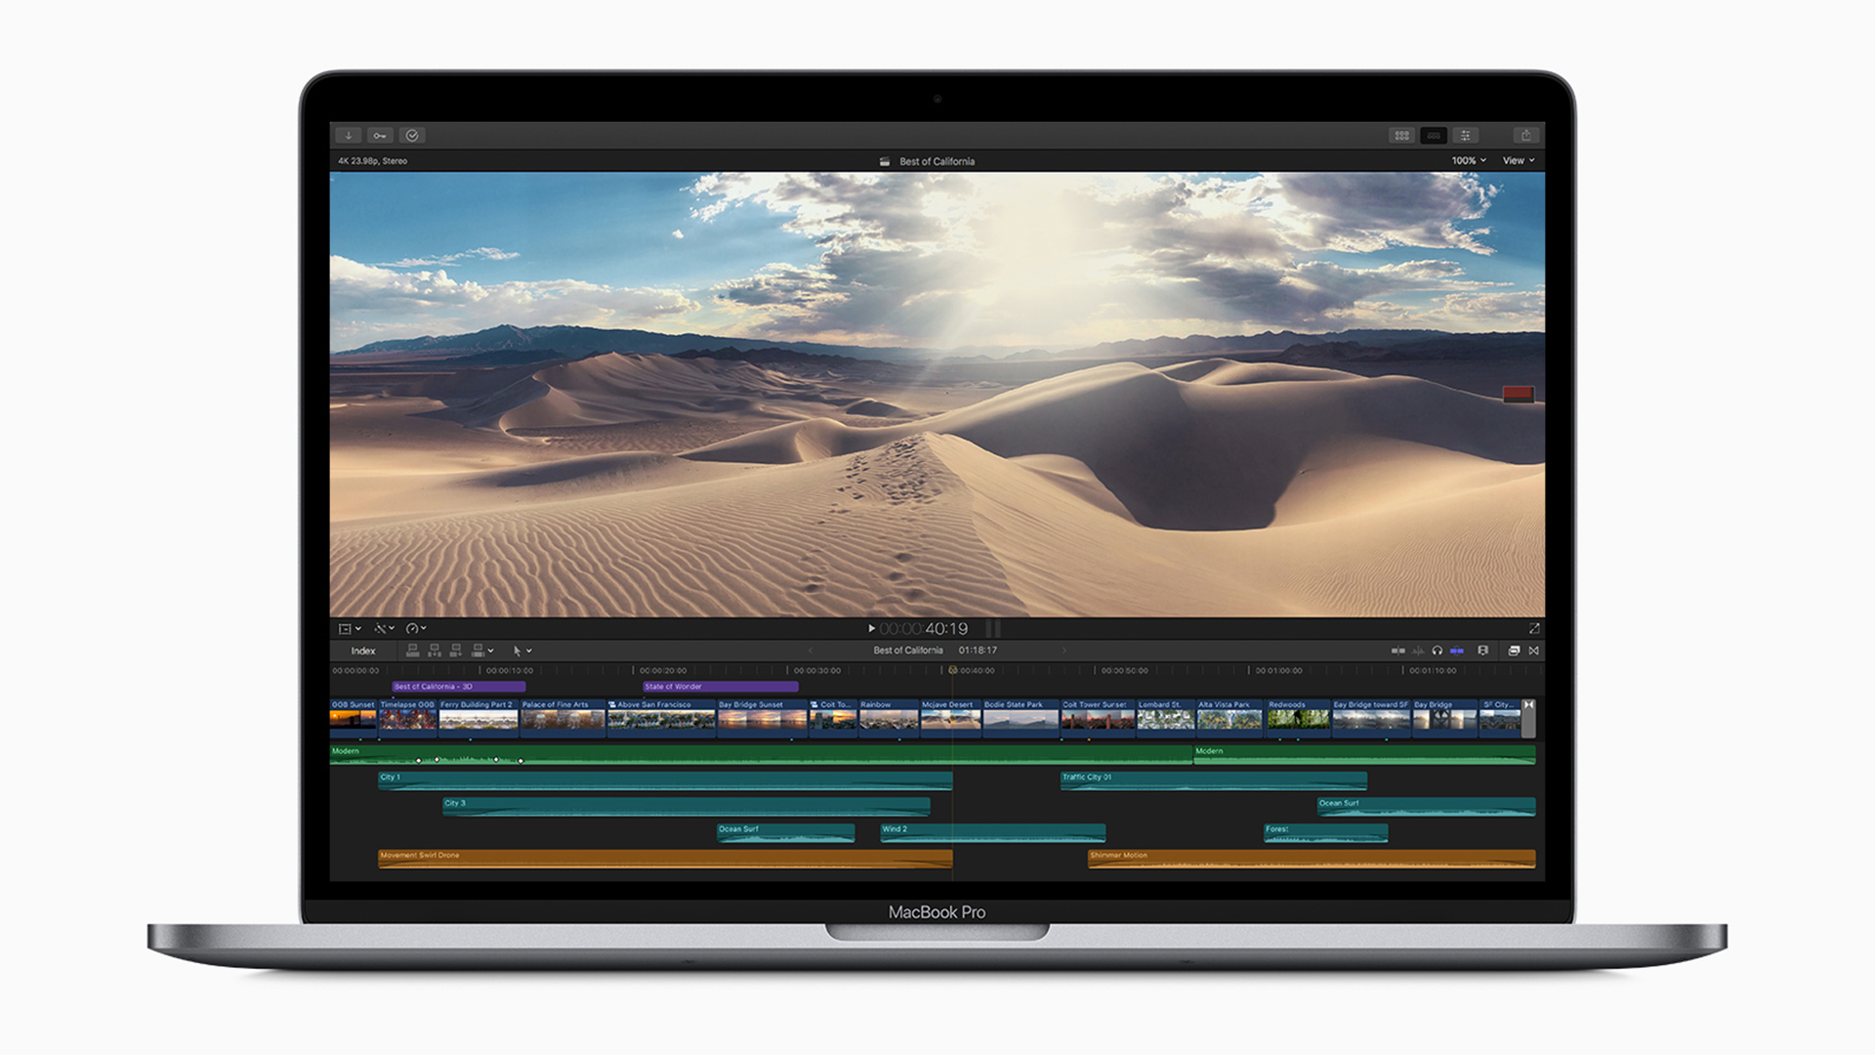
Task: Click fullscreen viewer expand icon
Action: click(1534, 628)
